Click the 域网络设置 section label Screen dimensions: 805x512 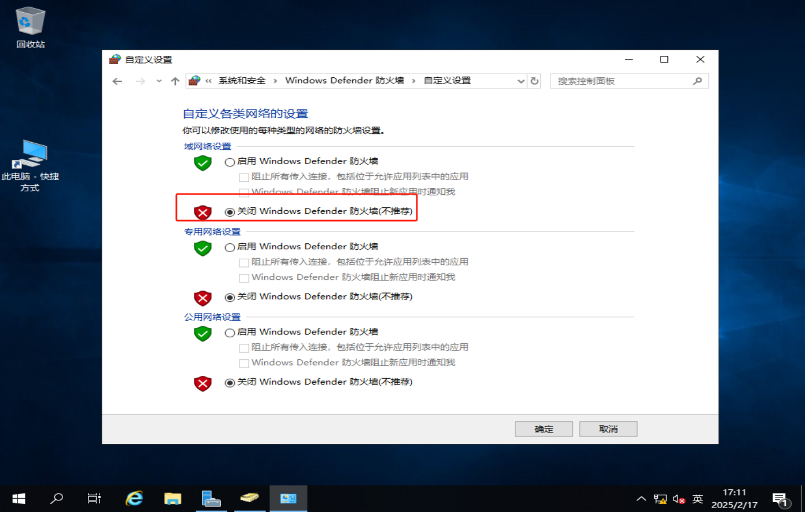click(x=207, y=147)
